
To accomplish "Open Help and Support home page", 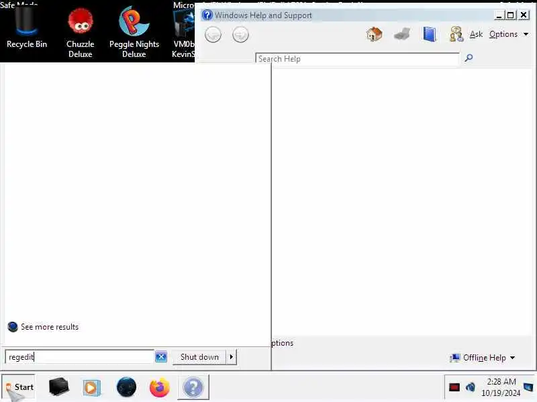I will point(374,34).
